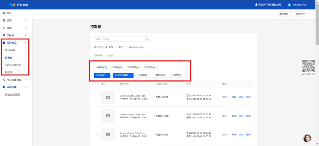Click the bell icon in the header
The width and height of the screenshot is (319, 146).
256,5
